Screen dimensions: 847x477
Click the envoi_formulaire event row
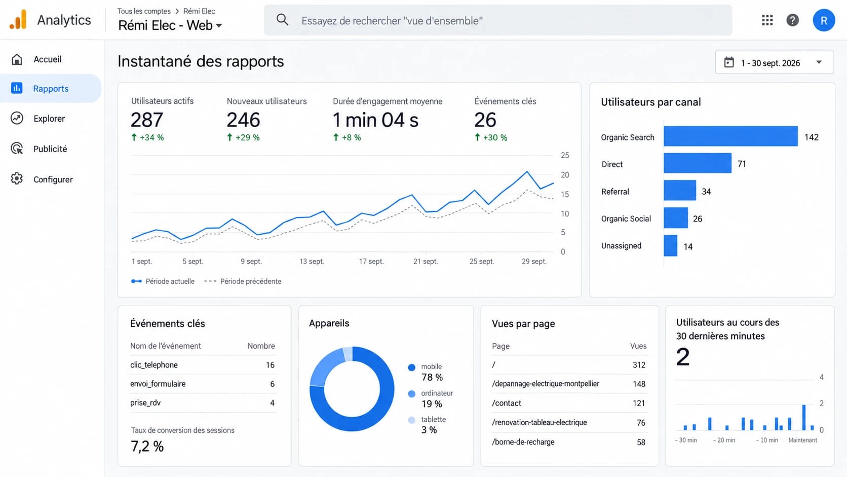pos(203,384)
